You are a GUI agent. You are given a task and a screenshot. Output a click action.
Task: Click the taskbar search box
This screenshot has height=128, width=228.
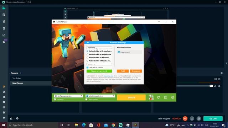(x=33, y=125)
